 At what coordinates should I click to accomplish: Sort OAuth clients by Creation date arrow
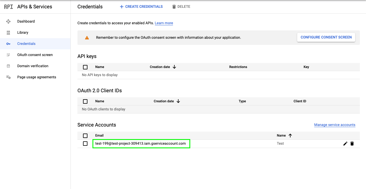pyautogui.click(x=178, y=101)
